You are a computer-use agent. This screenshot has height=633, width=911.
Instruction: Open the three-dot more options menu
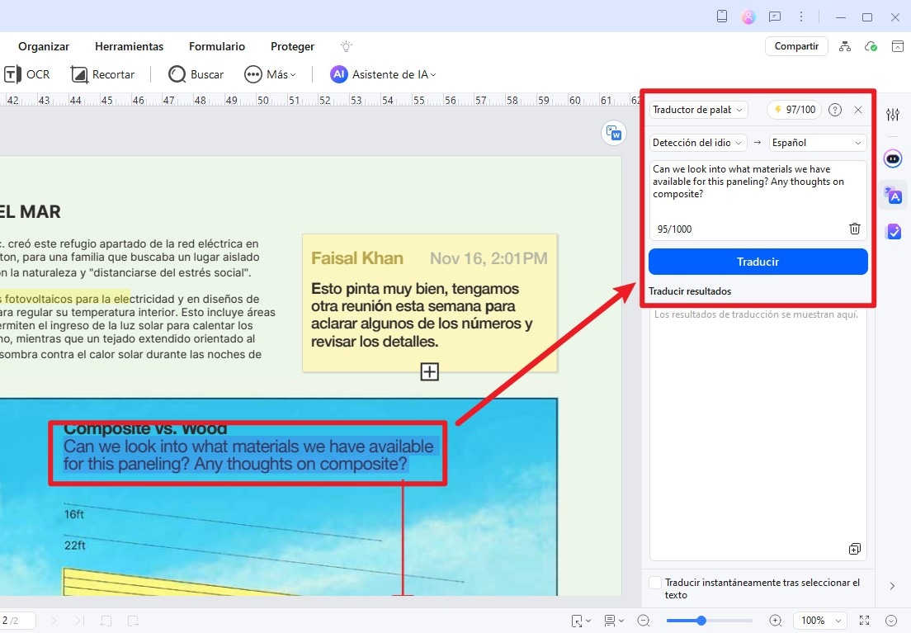[801, 17]
